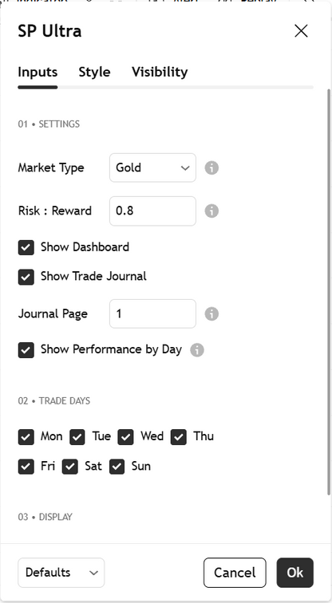
Task: Expand the Defaults dropdown
Action: point(61,573)
